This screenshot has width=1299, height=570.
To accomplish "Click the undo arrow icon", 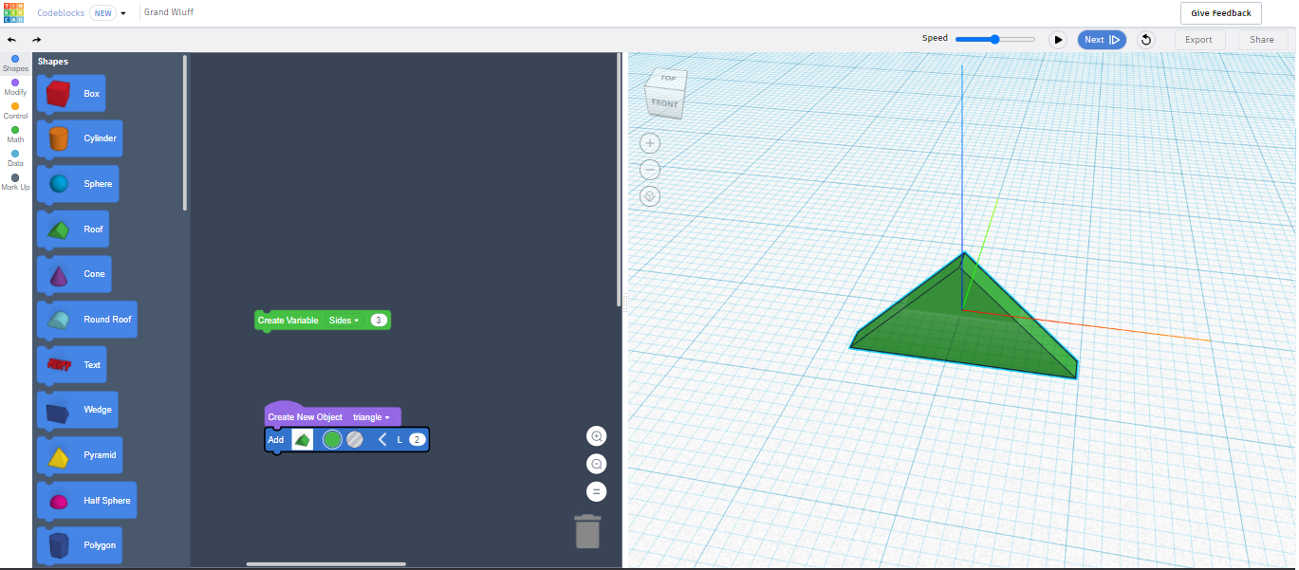I will [11, 40].
